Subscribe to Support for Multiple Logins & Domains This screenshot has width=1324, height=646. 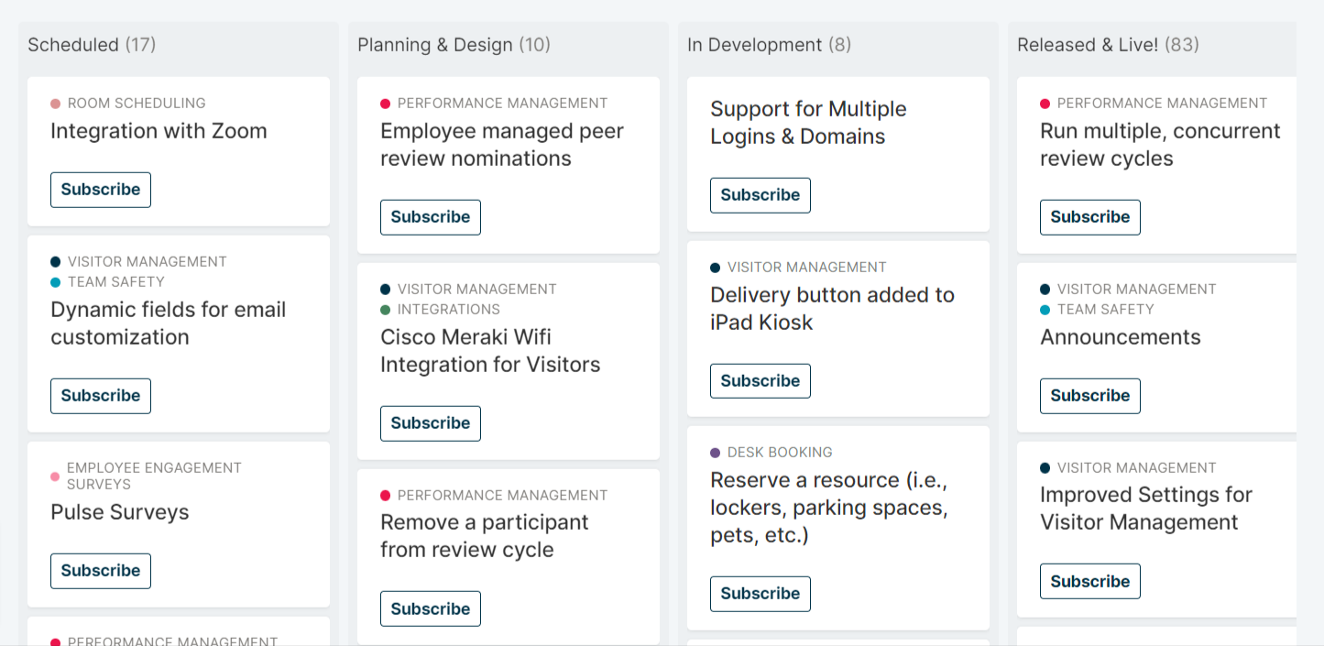coord(760,194)
